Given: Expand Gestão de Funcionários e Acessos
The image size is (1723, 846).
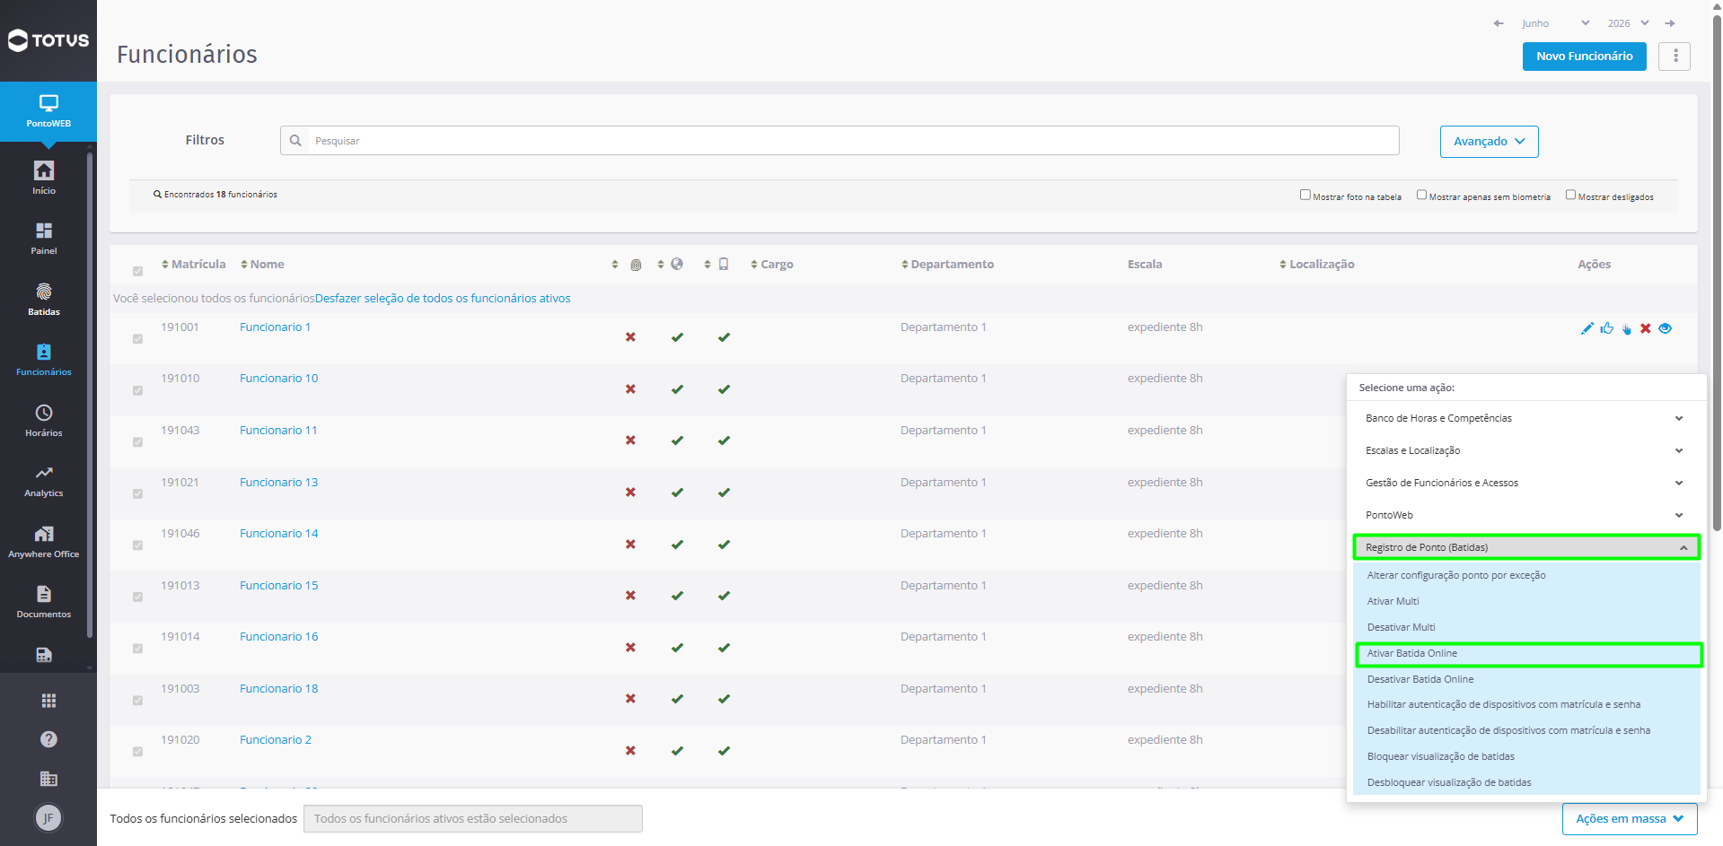Looking at the screenshot, I should pyautogui.click(x=1526, y=483).
